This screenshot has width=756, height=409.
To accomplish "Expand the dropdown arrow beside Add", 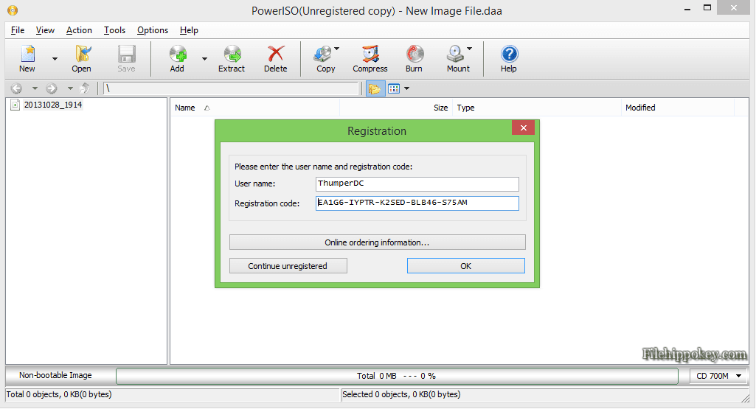I will point(204,59).
